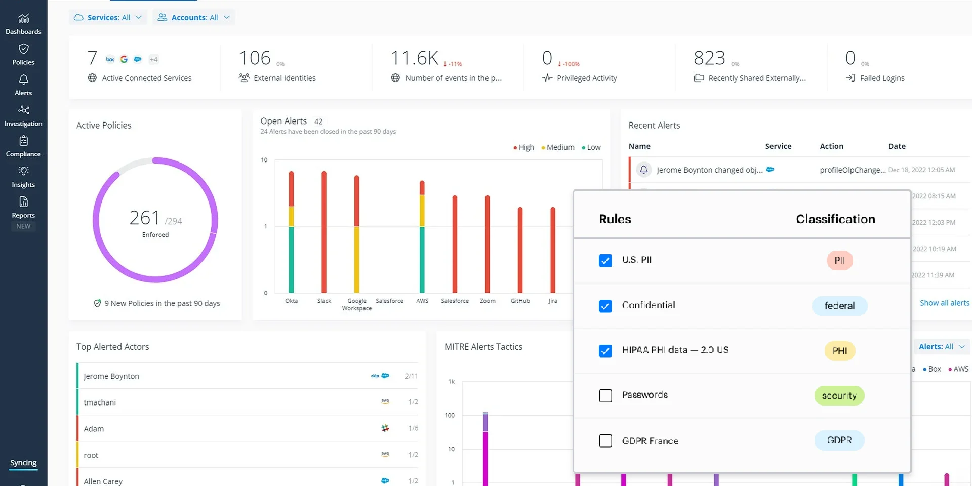Click the AWS bar in Open Alerts chart
Viewport: 972px width, 486px height.
click(422, 236)
